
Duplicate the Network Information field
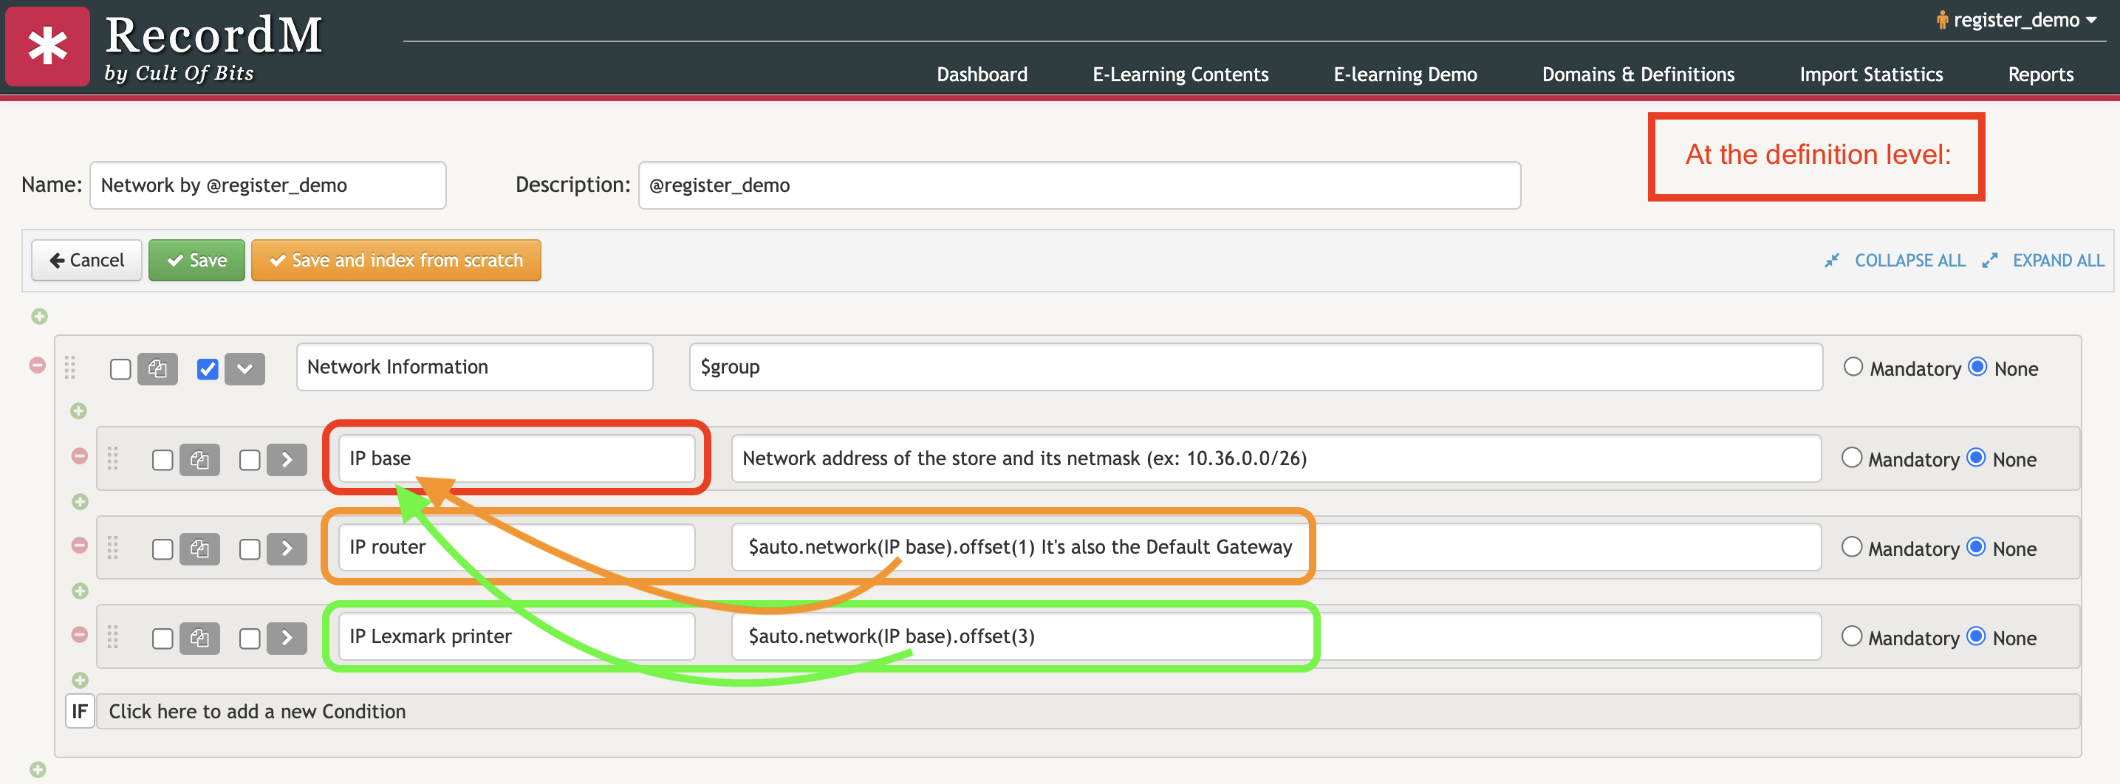pyautogui.click(x=158, y=368)
